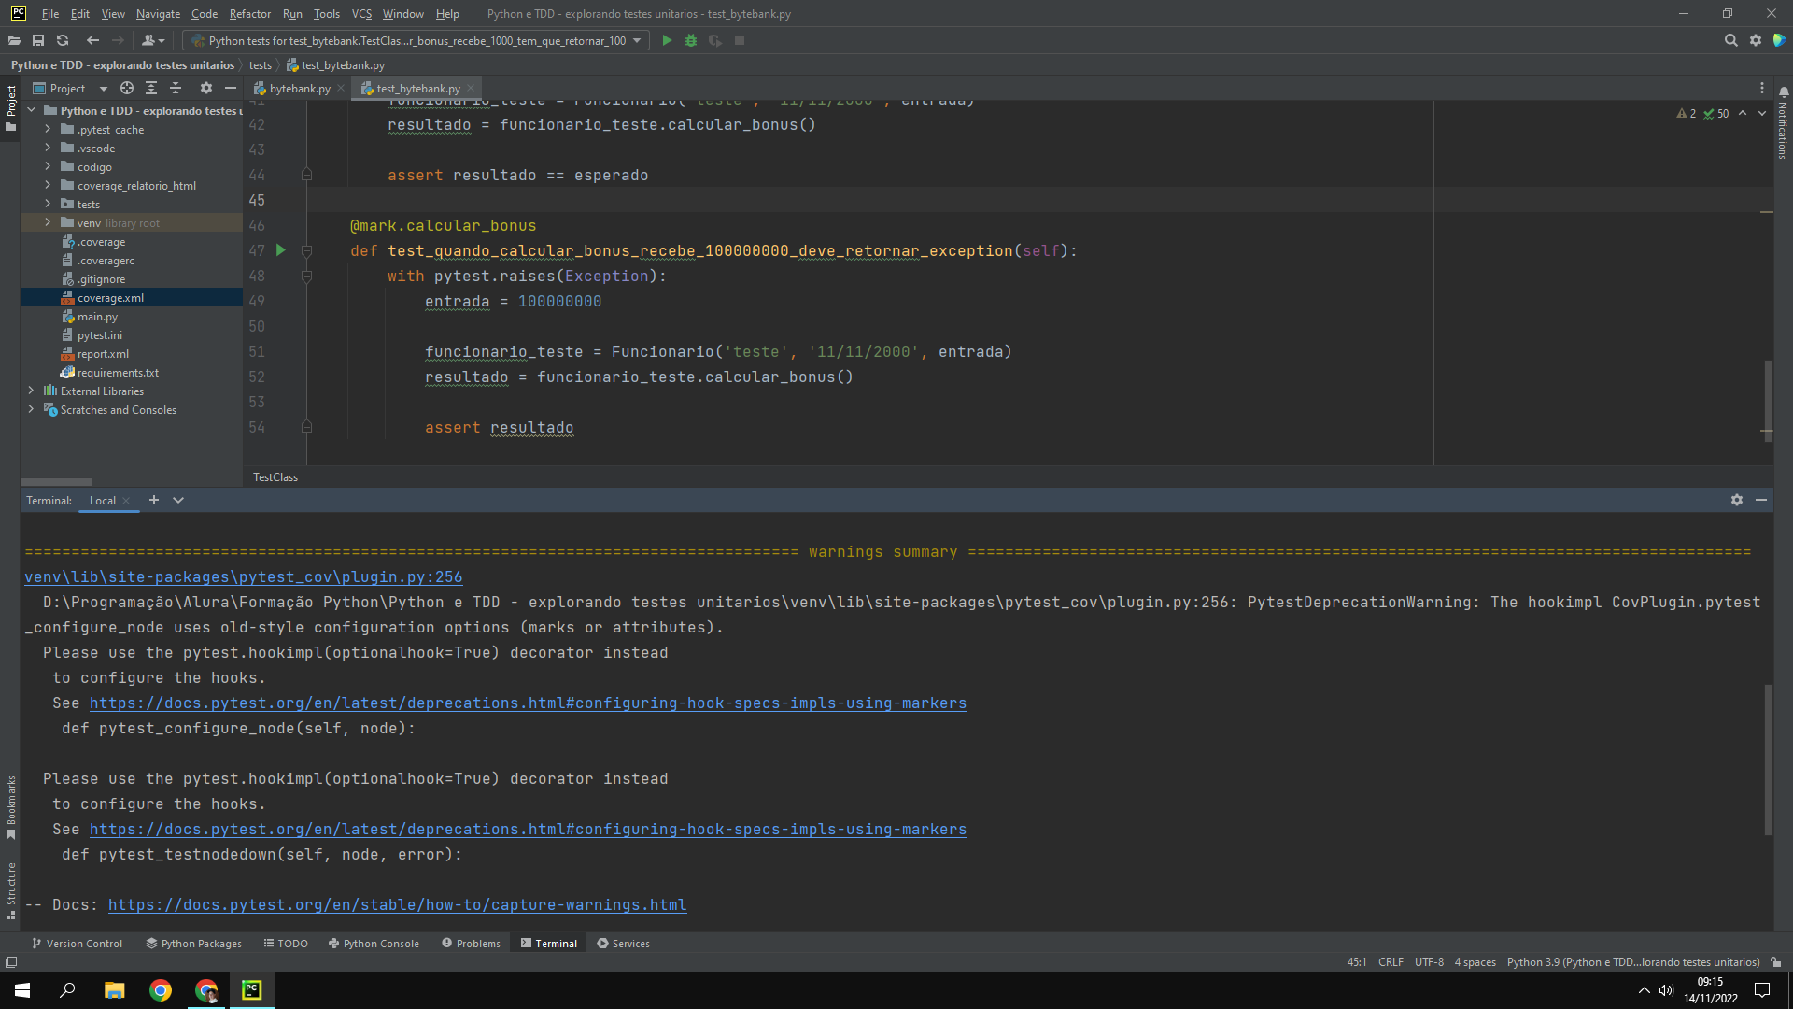Open terminal session options dropdown arrow
1793x1009 pixels.
tap(178, 500)
